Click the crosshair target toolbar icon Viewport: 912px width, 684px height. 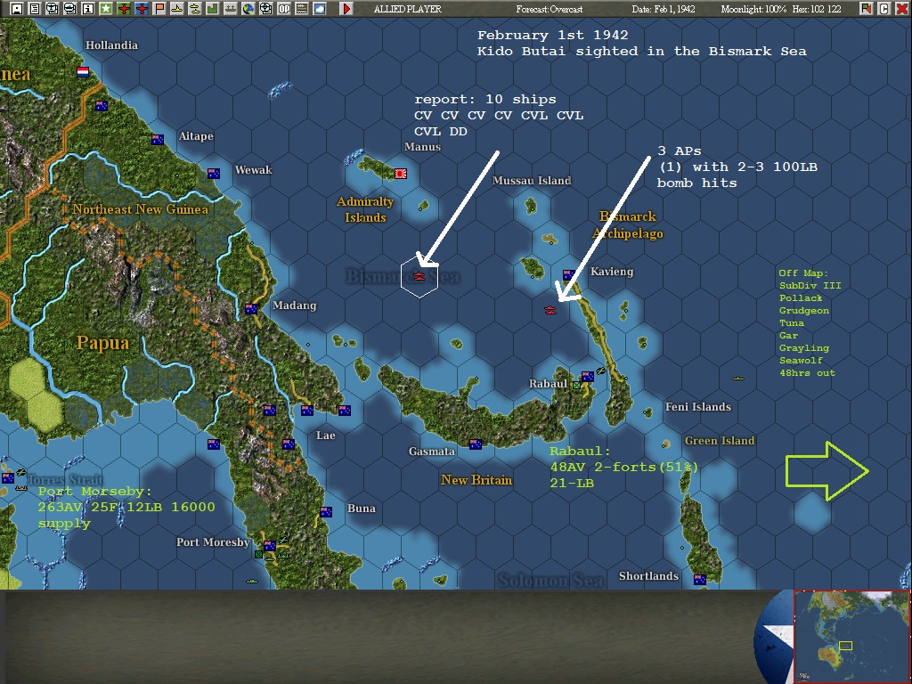(x=265, y=8)
